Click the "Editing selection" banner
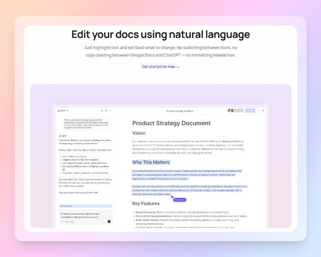 tap(86, 206)
